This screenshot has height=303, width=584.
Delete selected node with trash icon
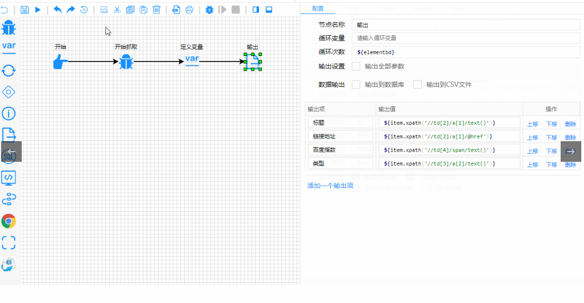pyautogui.click(x=157, y=10)
